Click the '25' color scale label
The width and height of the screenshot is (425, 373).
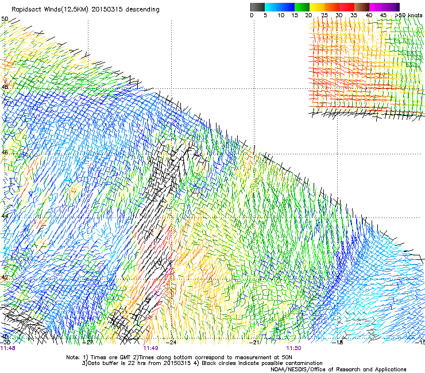(324, 15)
